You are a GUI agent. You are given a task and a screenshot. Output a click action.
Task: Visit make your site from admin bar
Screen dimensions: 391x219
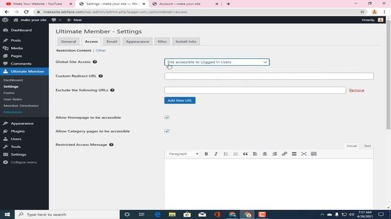pyautogui.click(x=30, y=20)
